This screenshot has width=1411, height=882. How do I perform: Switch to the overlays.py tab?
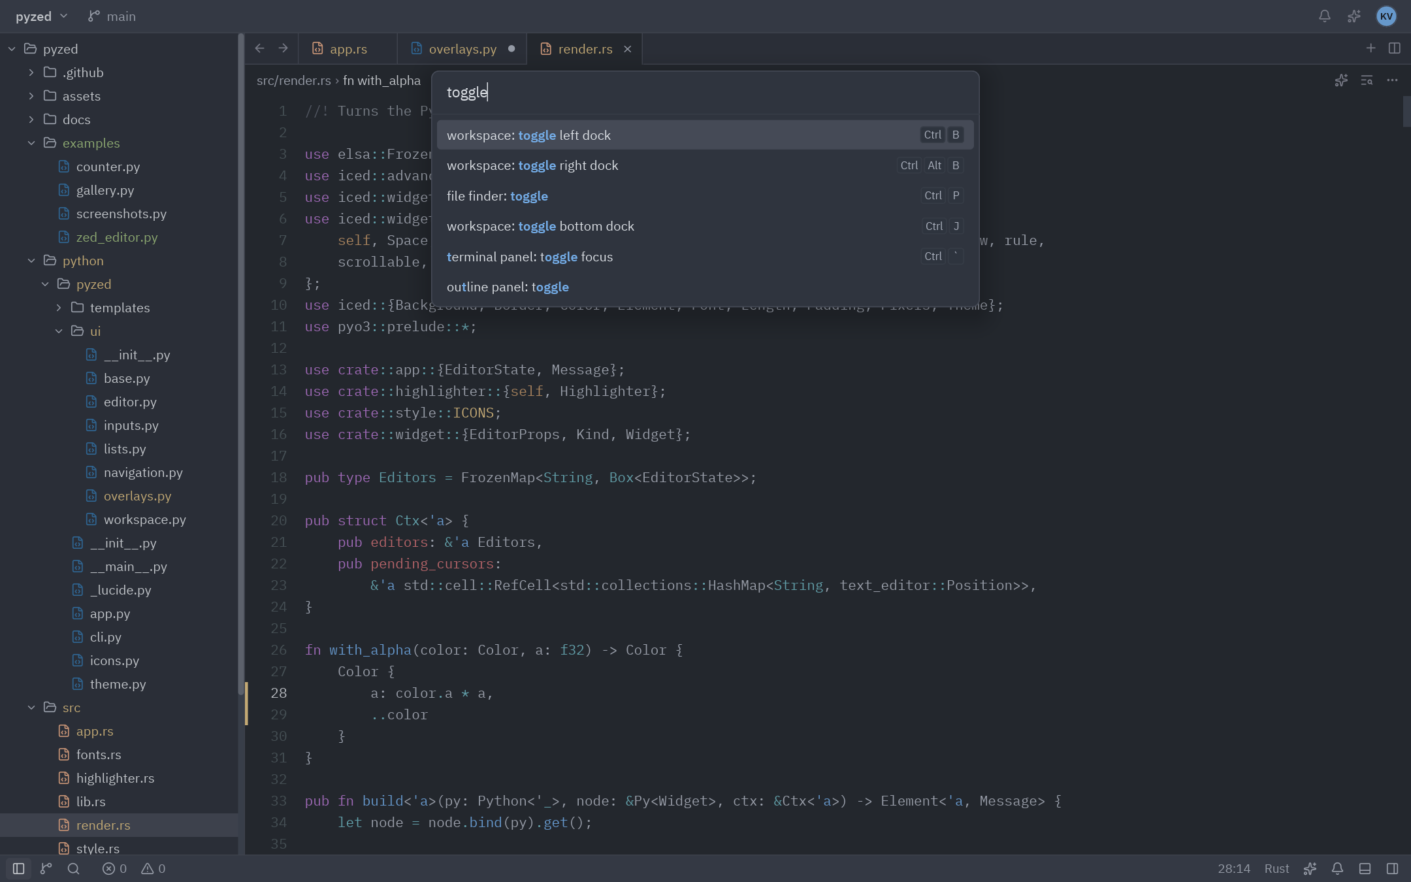point(461,49)
